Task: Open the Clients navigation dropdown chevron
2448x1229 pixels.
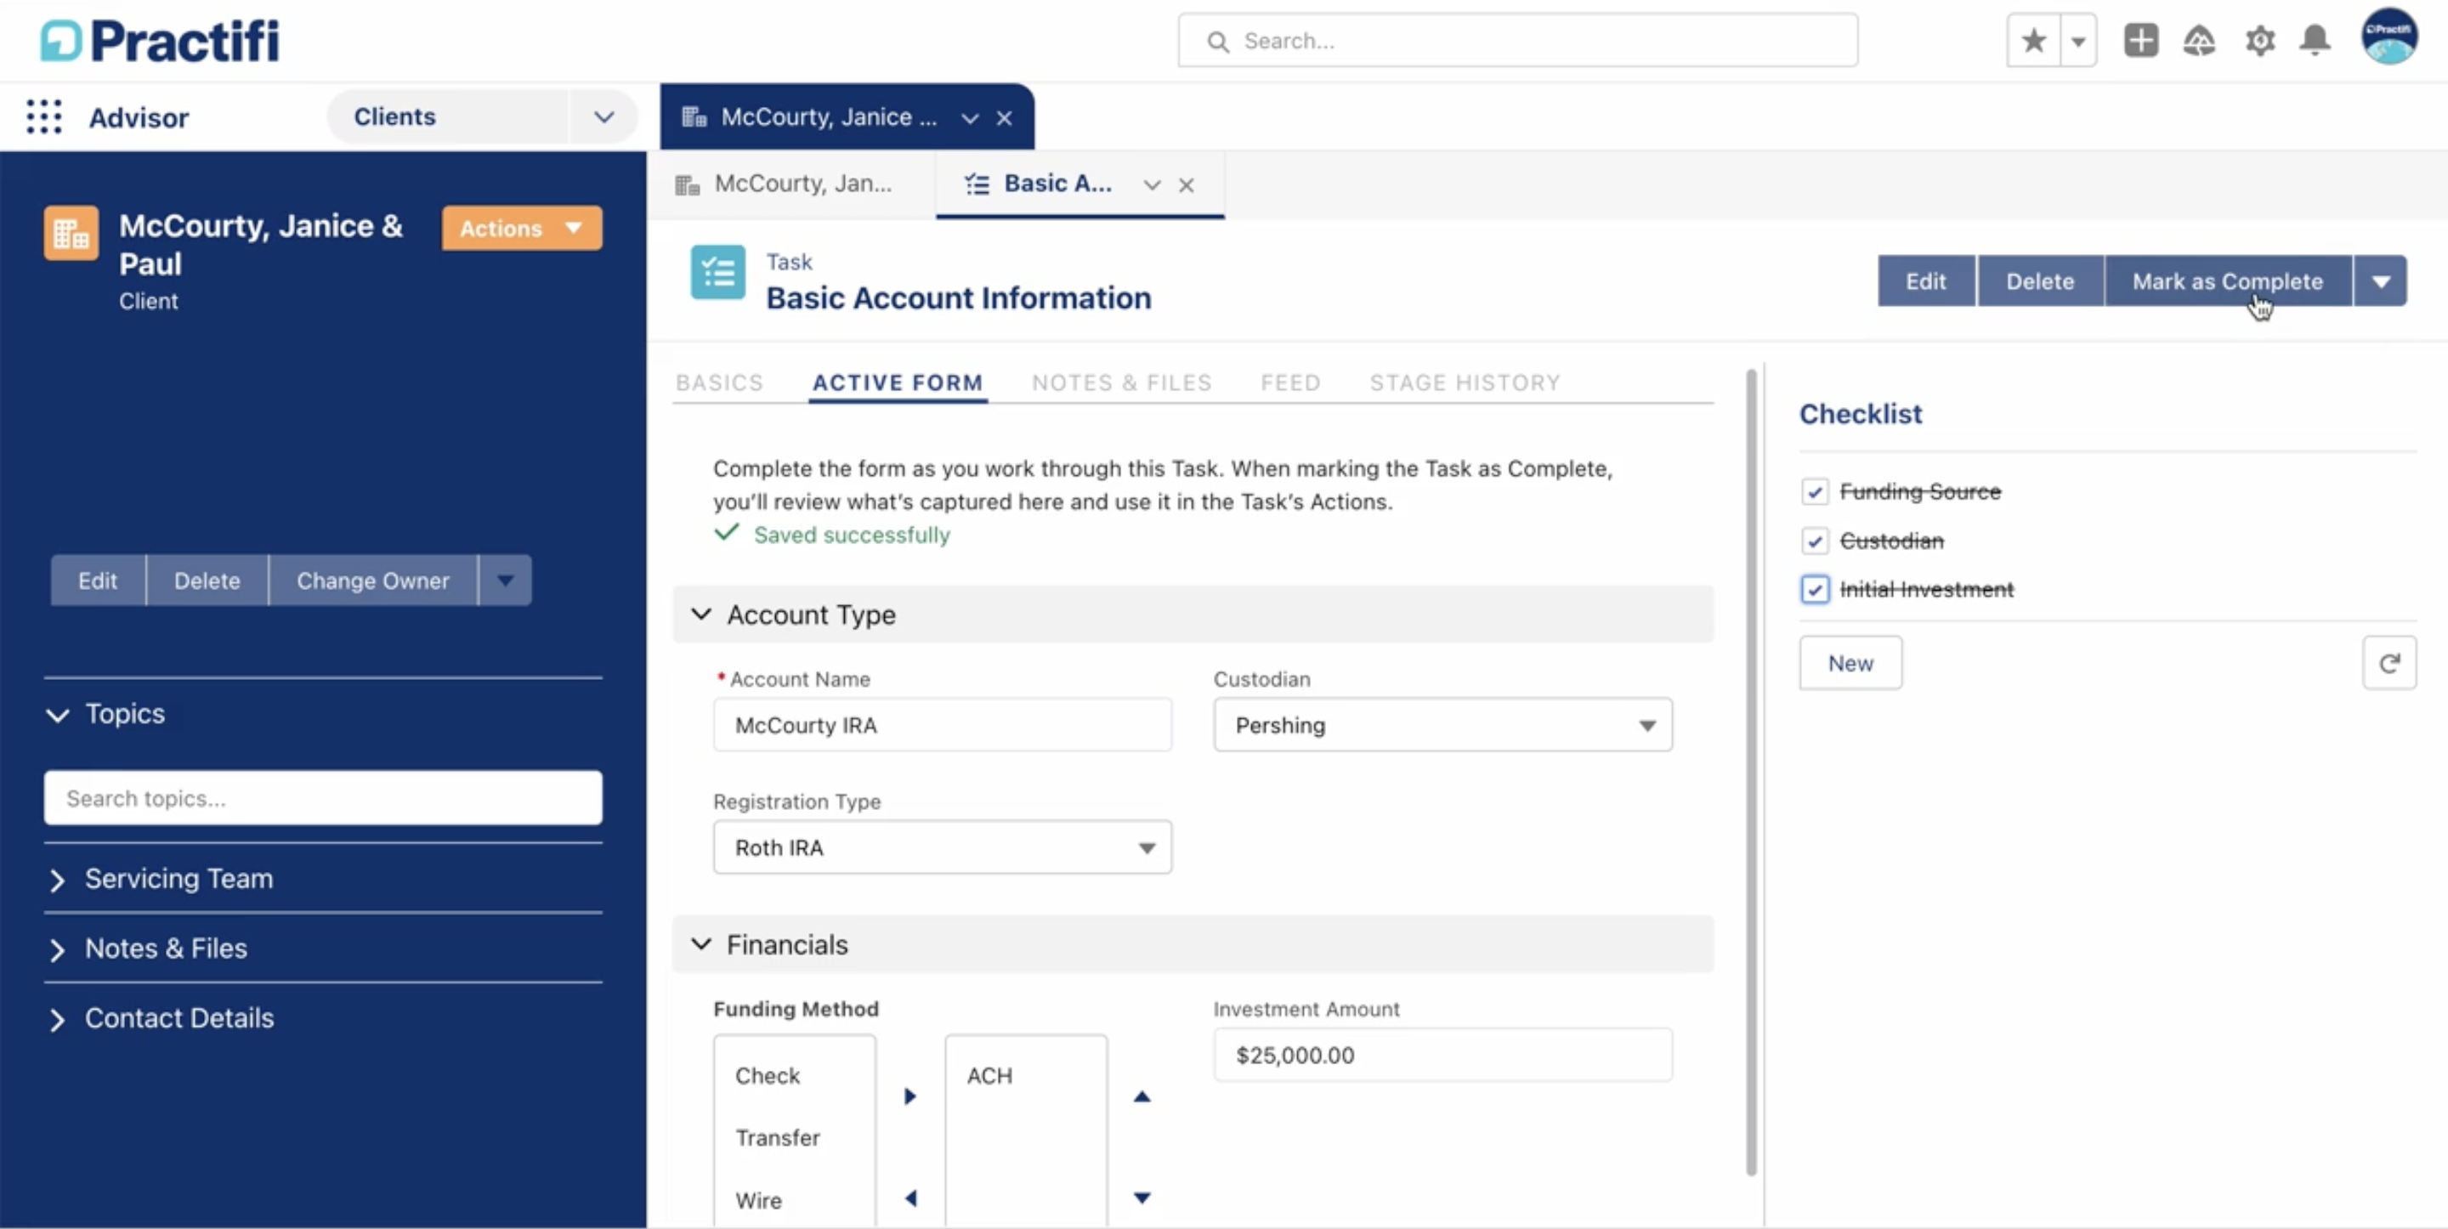Action: (603, 117)
